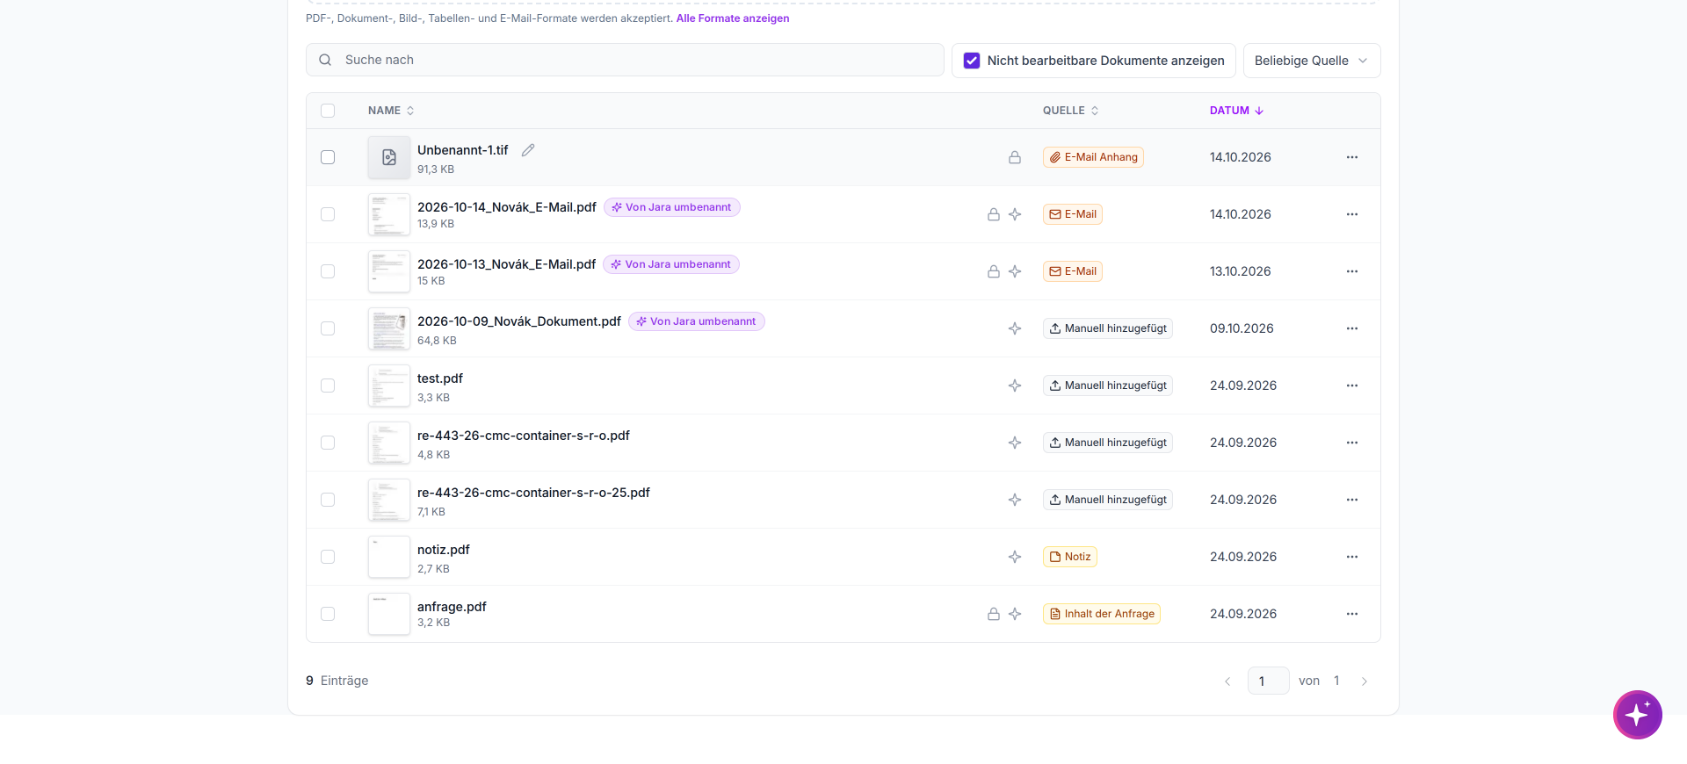
Task: Click the AI sparkle icon for test.pdf
Action: [x=1015, y=386]
